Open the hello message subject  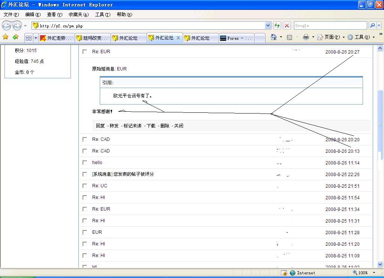pos(97,163)
